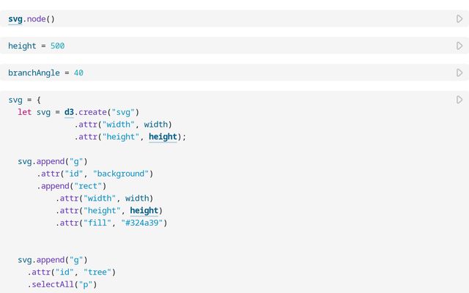Click the let keyword in svg cell
This screenshot has width=469, height=293.
point(24,112)
